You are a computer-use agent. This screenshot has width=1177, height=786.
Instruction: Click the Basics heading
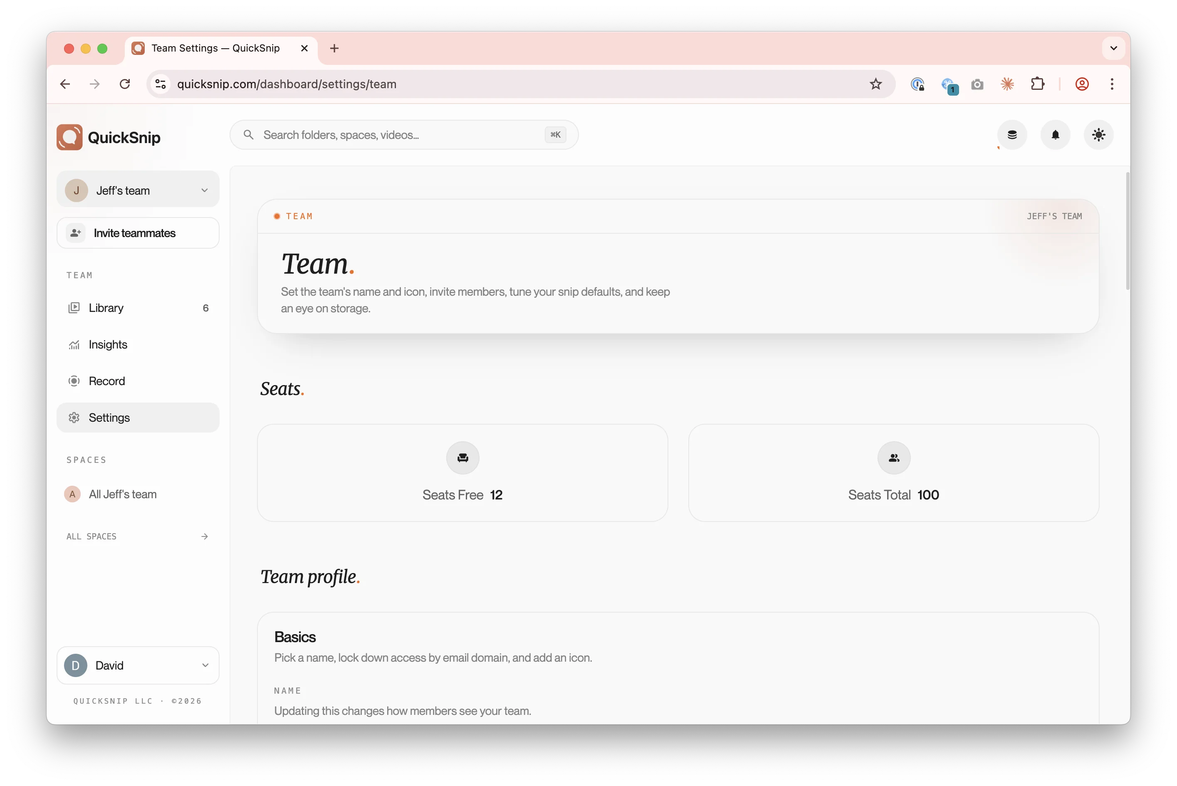coord(295,637)
